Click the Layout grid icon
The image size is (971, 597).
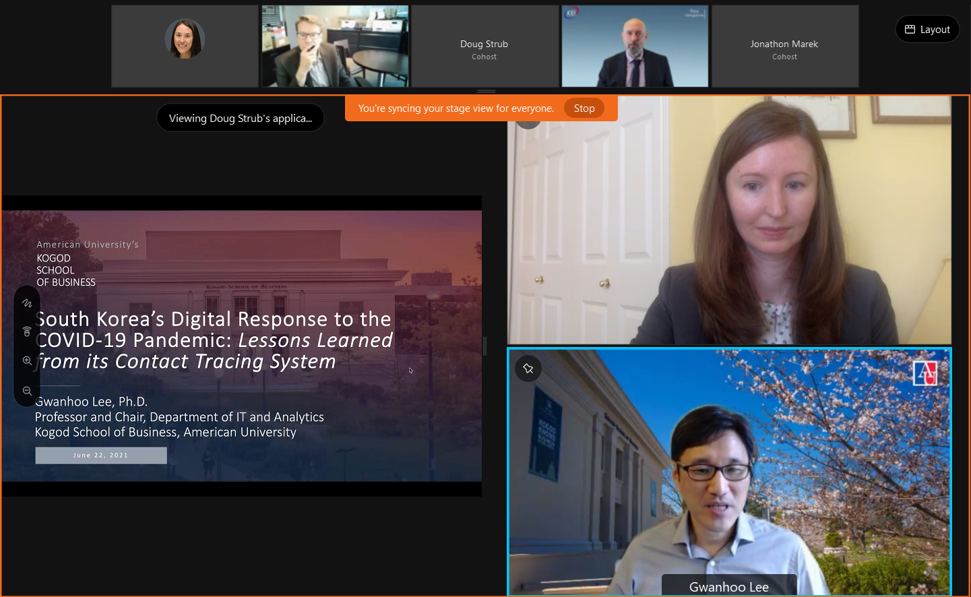(910, 29)
